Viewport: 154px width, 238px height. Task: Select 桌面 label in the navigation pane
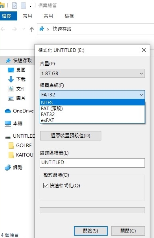tap(21, 70)
